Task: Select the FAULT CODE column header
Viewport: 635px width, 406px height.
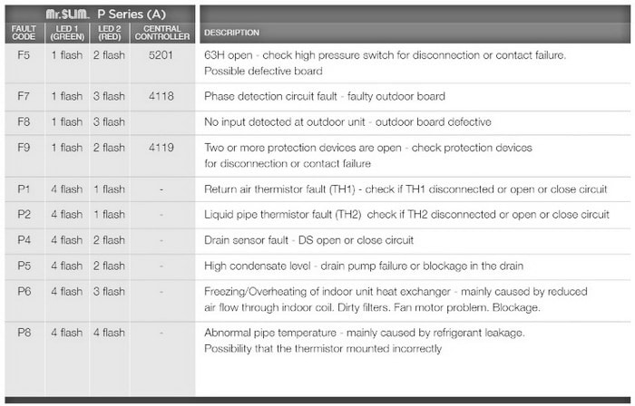Action: (x=24, y=33)
